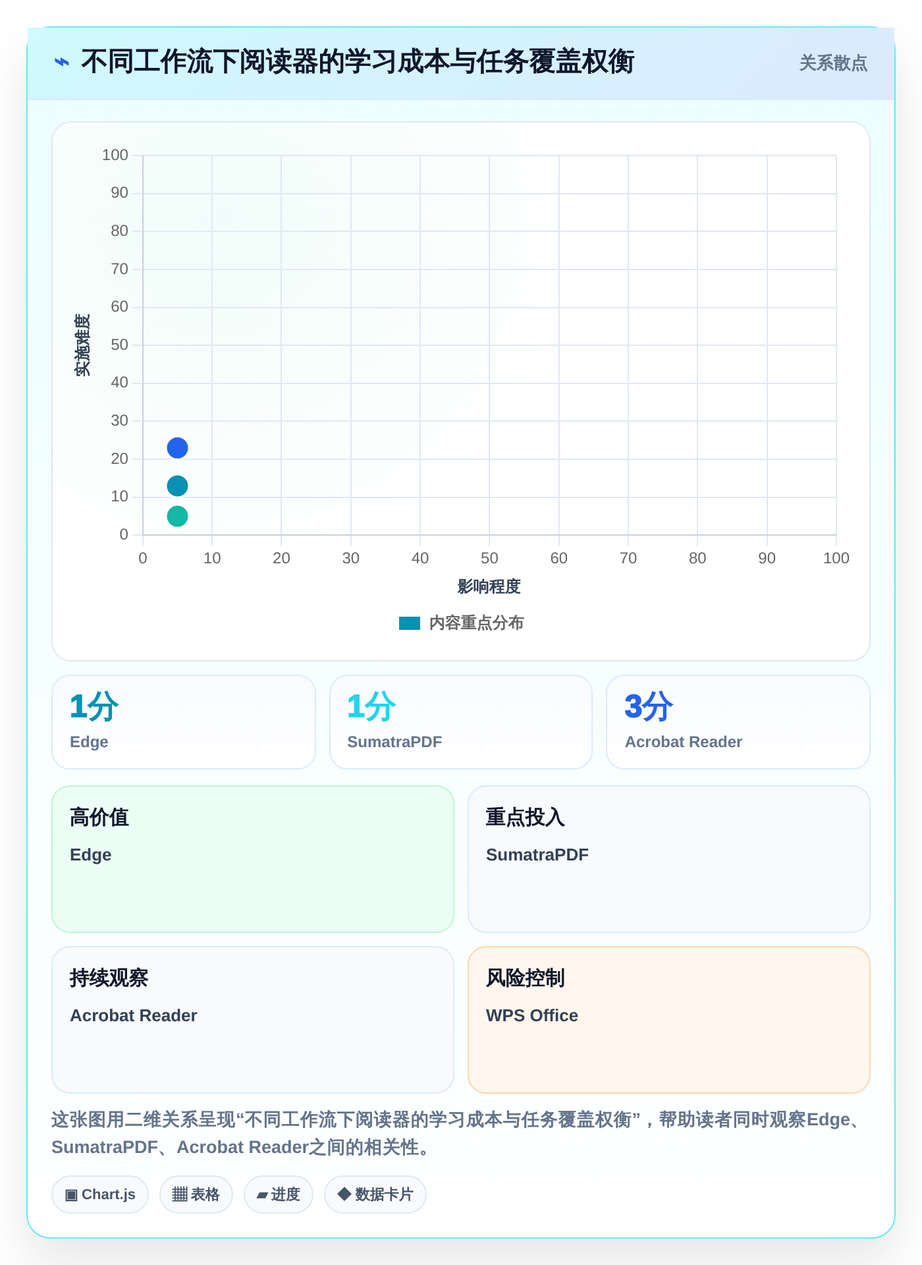Screen dimensions: 922x1265
Task: Select the cyan-blue middle scatter point
Action: (x=177, y=486)
